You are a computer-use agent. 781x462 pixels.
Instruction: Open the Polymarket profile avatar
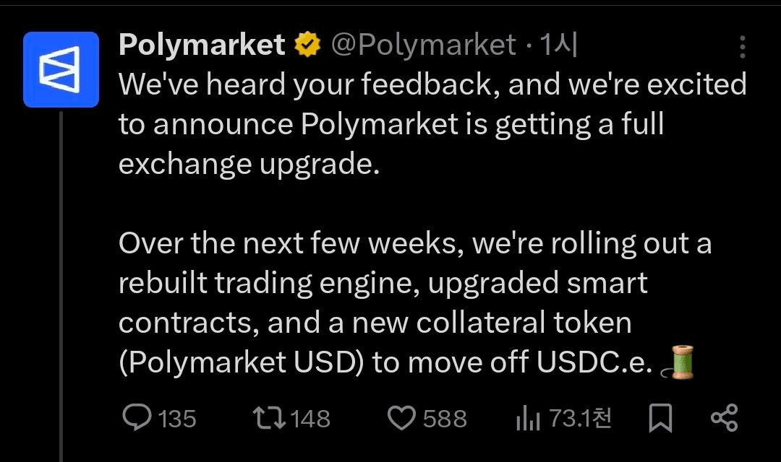(x=61, y=69)
